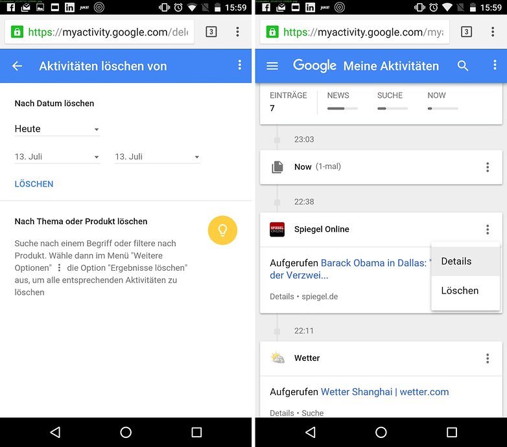The width and height of the screenshot is (507, 447).
Task: Tap the Google logo in header
Action: (x=314, y=66)
